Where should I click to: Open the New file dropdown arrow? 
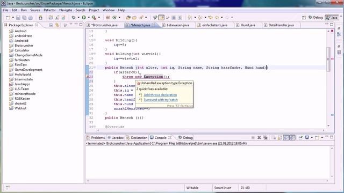point(13,18)
